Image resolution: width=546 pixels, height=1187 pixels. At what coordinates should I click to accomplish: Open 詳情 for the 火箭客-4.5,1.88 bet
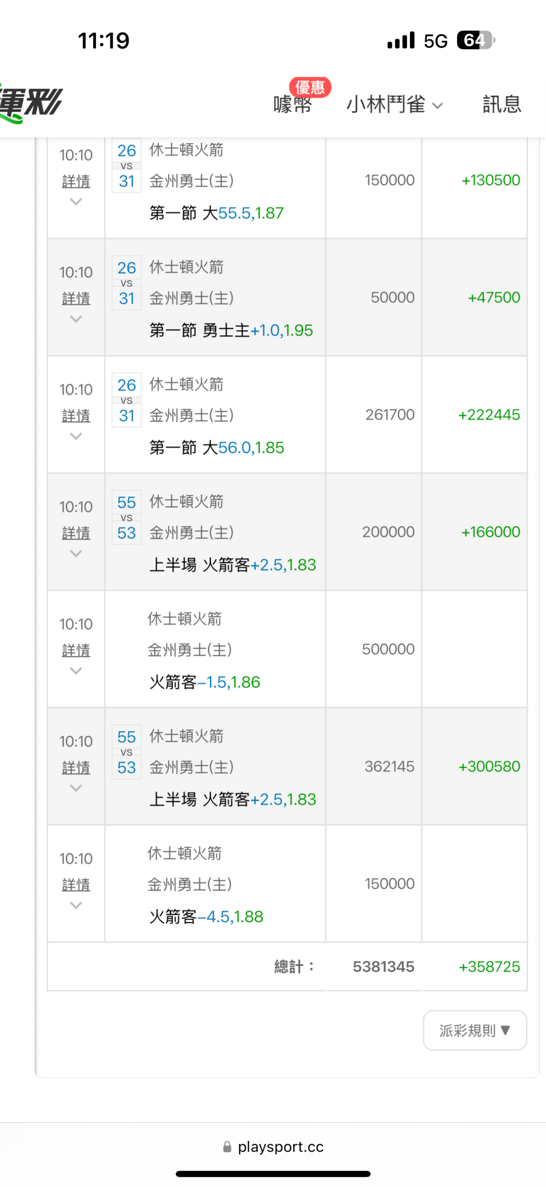[x=76, y=885]
